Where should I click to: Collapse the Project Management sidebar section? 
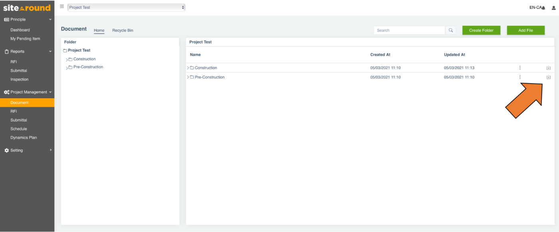[51, 92]
